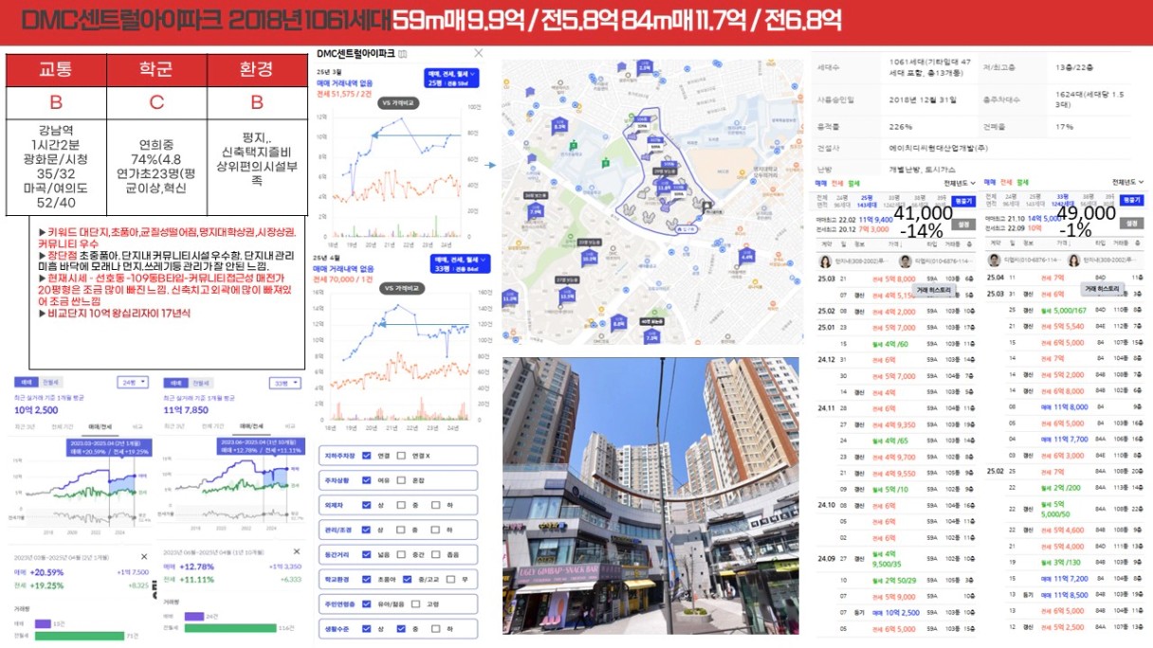Close the DMC센트럴아이파크 price chart panel
Screen dimensions: 1153x648
coord(478,54)
